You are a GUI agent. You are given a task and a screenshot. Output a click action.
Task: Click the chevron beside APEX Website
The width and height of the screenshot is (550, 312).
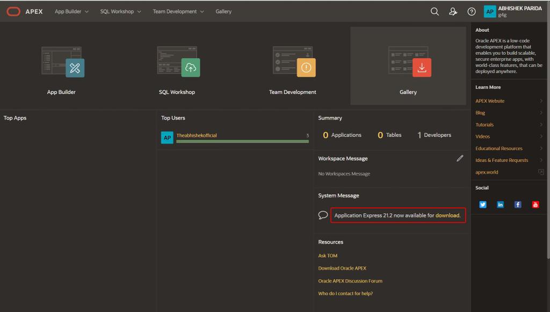point(541,101)
